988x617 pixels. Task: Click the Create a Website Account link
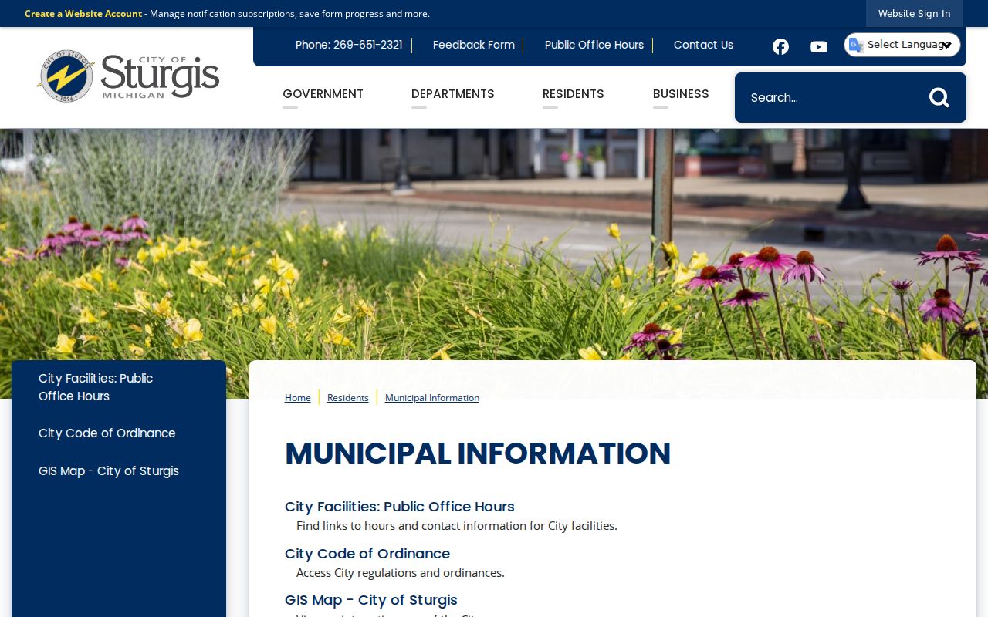click(83, 14)
